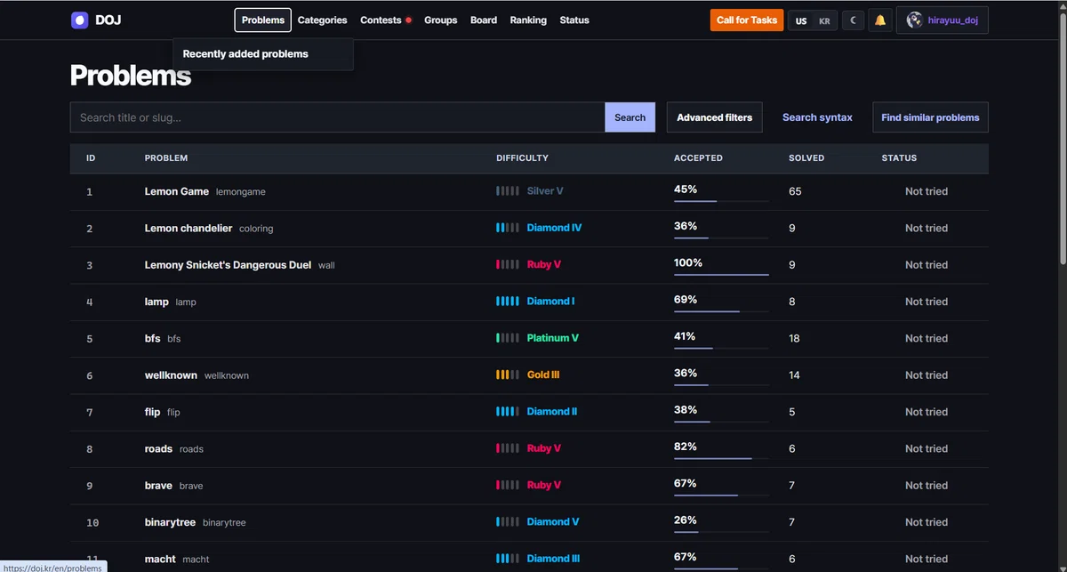Open notifications via the bell icon
1067x572 pixels.
coord(880,20)
